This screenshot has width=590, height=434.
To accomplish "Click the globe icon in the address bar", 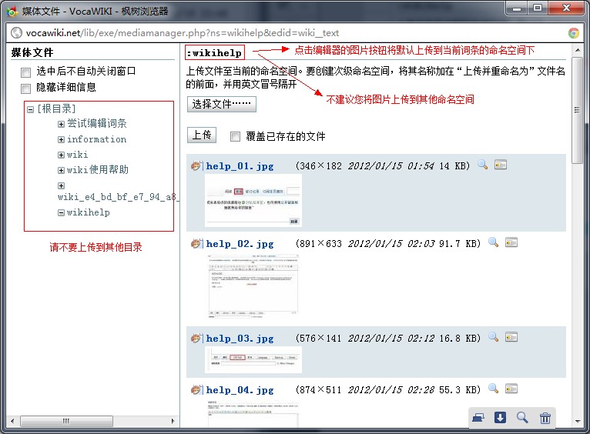I will pyautogui.click(x=16, y=33).
